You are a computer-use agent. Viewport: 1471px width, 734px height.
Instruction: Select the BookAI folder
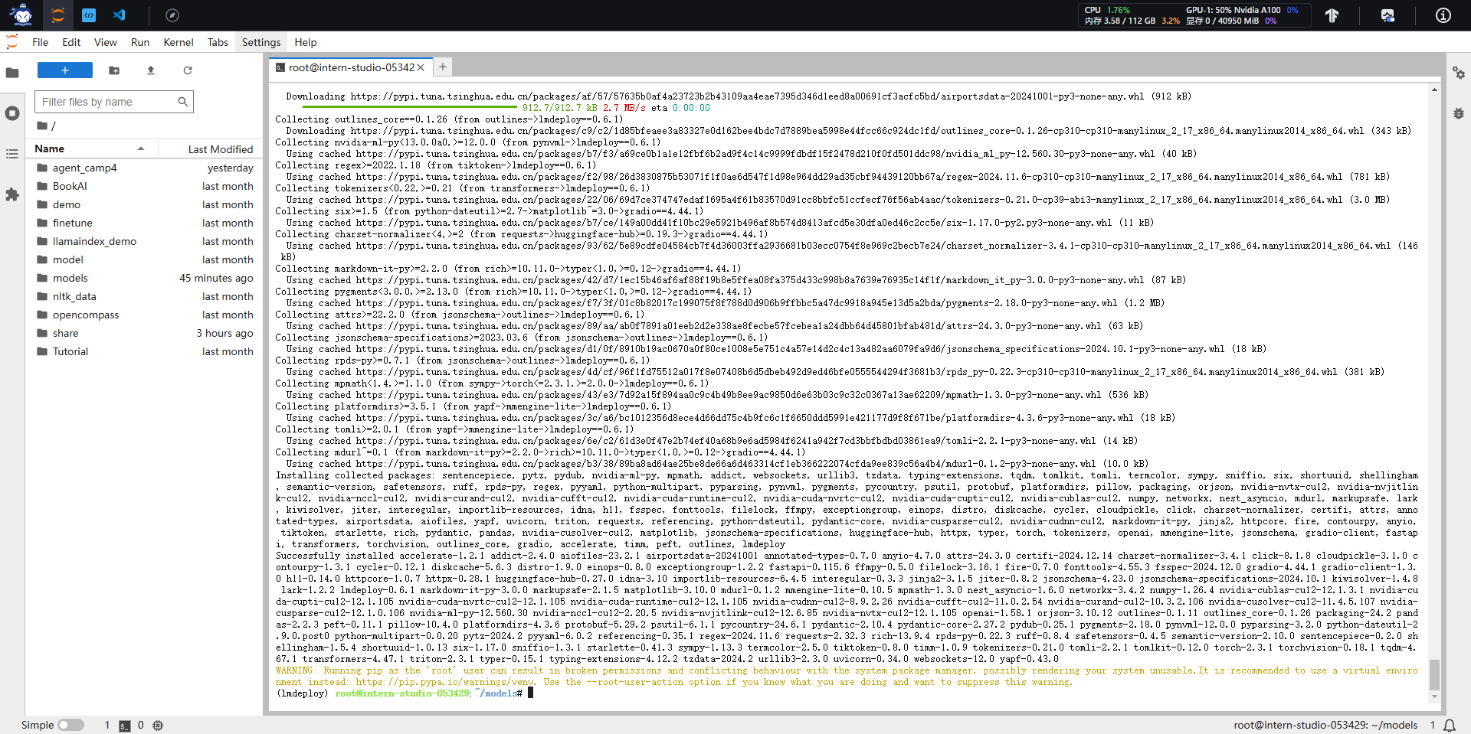click(145, 186)
